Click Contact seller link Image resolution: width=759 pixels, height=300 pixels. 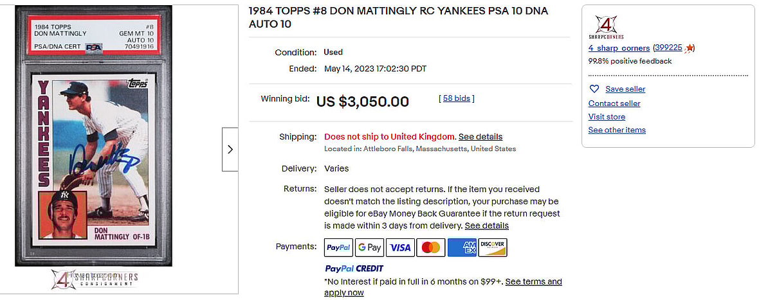coord(614,103)
